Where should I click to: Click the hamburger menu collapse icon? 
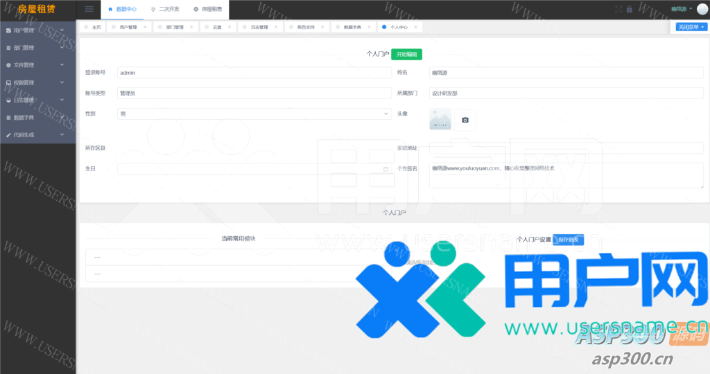click(x=89, y=9)
